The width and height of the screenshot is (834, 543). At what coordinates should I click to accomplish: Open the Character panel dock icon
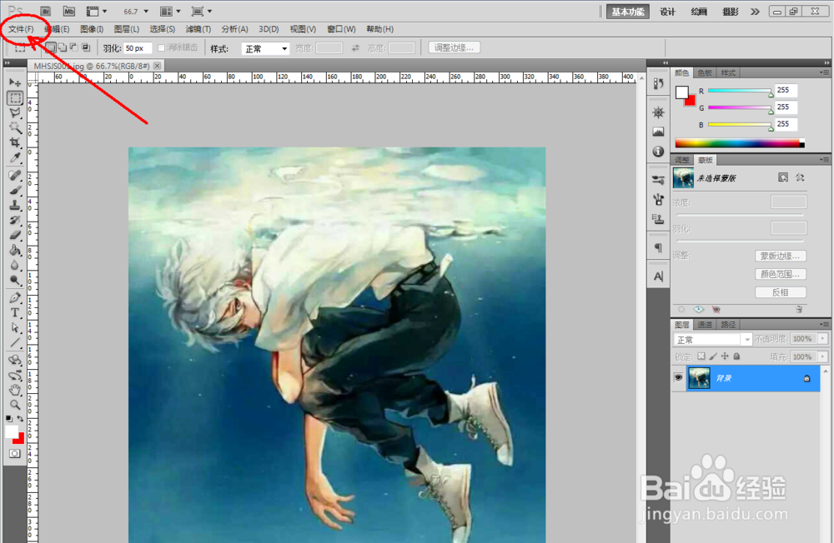tap(659, 276)
